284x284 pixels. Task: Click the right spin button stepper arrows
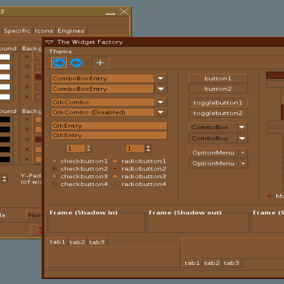(148, 148)
